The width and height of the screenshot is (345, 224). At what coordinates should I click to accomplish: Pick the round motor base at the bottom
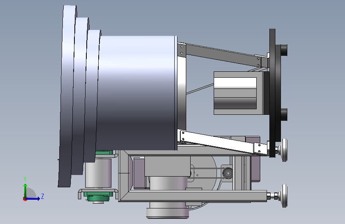click(168, 213)
